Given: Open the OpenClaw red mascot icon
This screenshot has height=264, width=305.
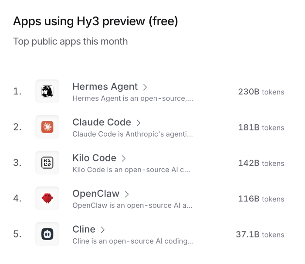Looking at the screenshot, I should pos(47,198).
